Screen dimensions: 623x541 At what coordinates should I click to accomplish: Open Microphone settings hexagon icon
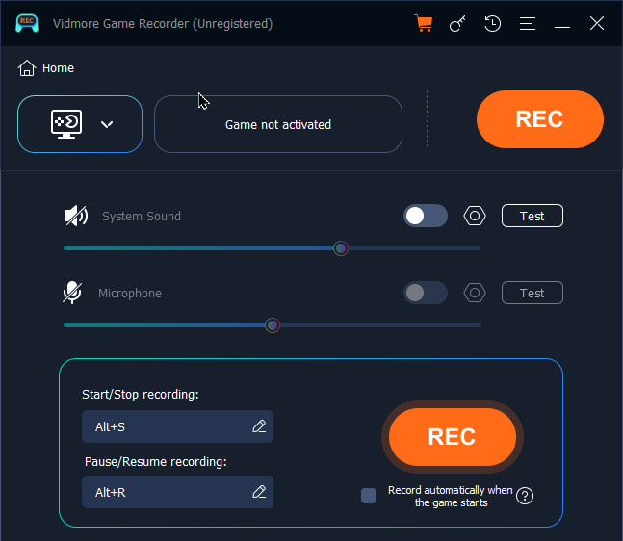[x=475, y=293]
